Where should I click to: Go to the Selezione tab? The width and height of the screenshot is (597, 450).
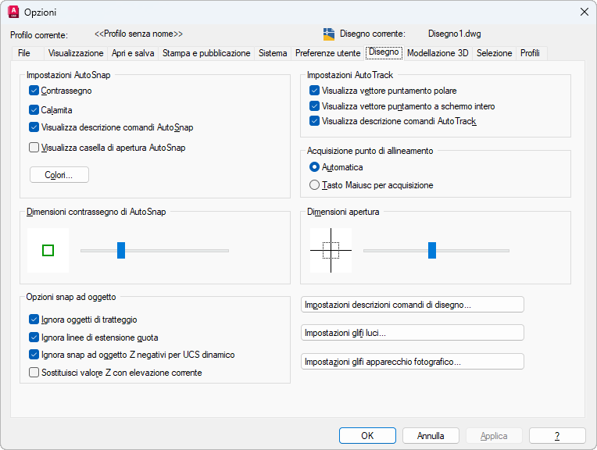[494, 53]
